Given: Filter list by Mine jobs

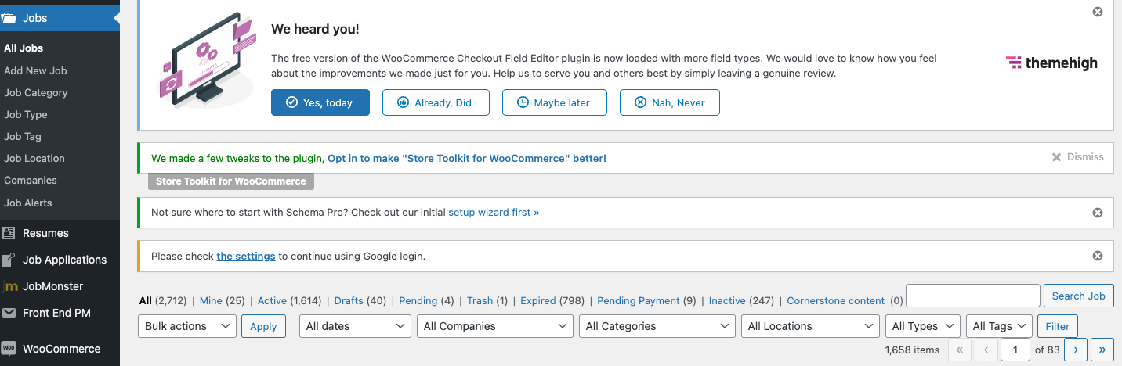Looking at the screenshot, I should tap(211, 300).
